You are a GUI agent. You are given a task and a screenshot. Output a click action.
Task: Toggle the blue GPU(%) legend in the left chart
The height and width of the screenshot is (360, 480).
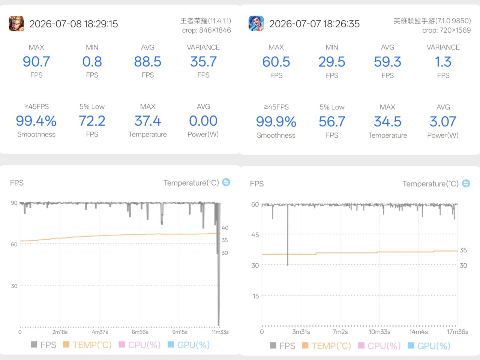point(189,345)
